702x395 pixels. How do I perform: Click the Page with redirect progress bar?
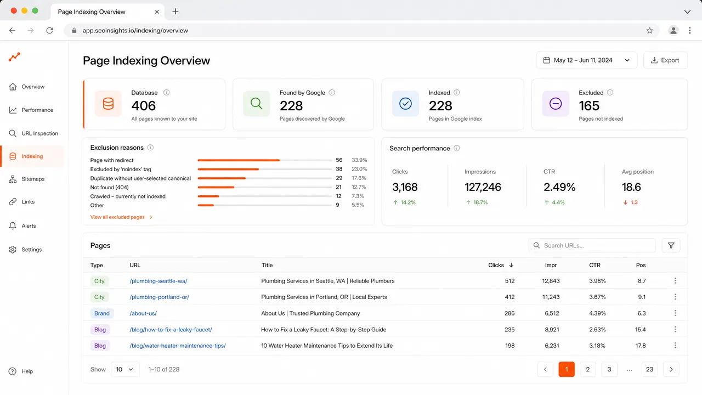point(264,160)
